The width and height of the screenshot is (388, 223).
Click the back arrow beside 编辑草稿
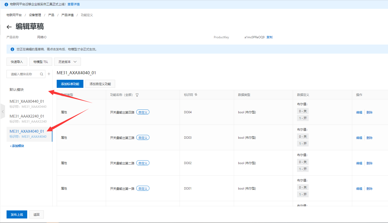coord(9,27)
